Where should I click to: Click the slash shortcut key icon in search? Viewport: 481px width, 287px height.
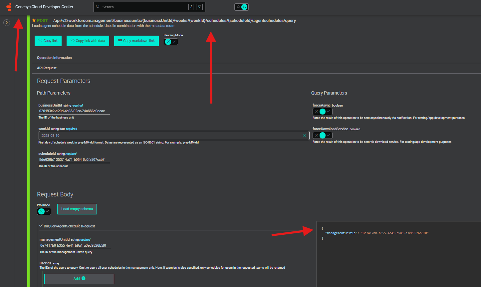[191, 7]
